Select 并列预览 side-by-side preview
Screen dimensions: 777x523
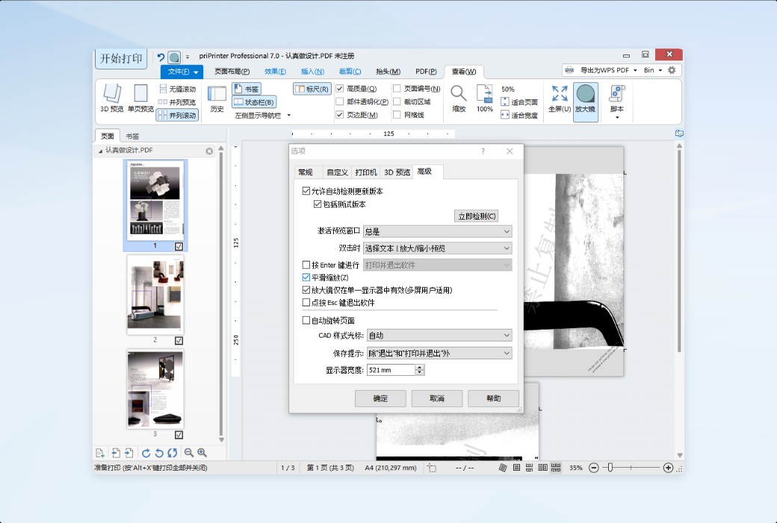pyautogui.click(x=177, y=102)
